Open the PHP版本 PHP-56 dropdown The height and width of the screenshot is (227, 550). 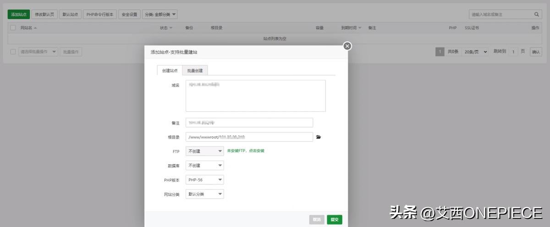pyautogui.click(x=205, y=180)
